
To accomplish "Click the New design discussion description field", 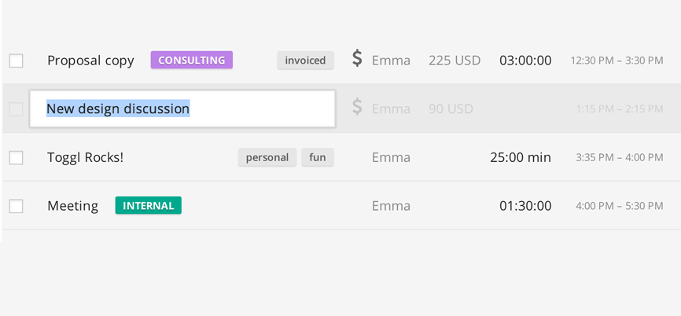I will [182, 108].
